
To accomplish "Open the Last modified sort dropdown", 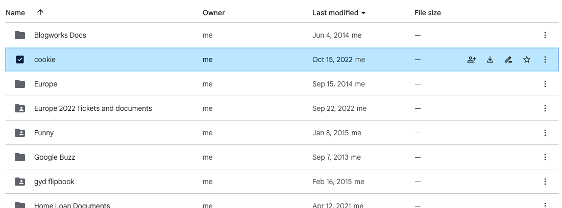I will 339,13.
